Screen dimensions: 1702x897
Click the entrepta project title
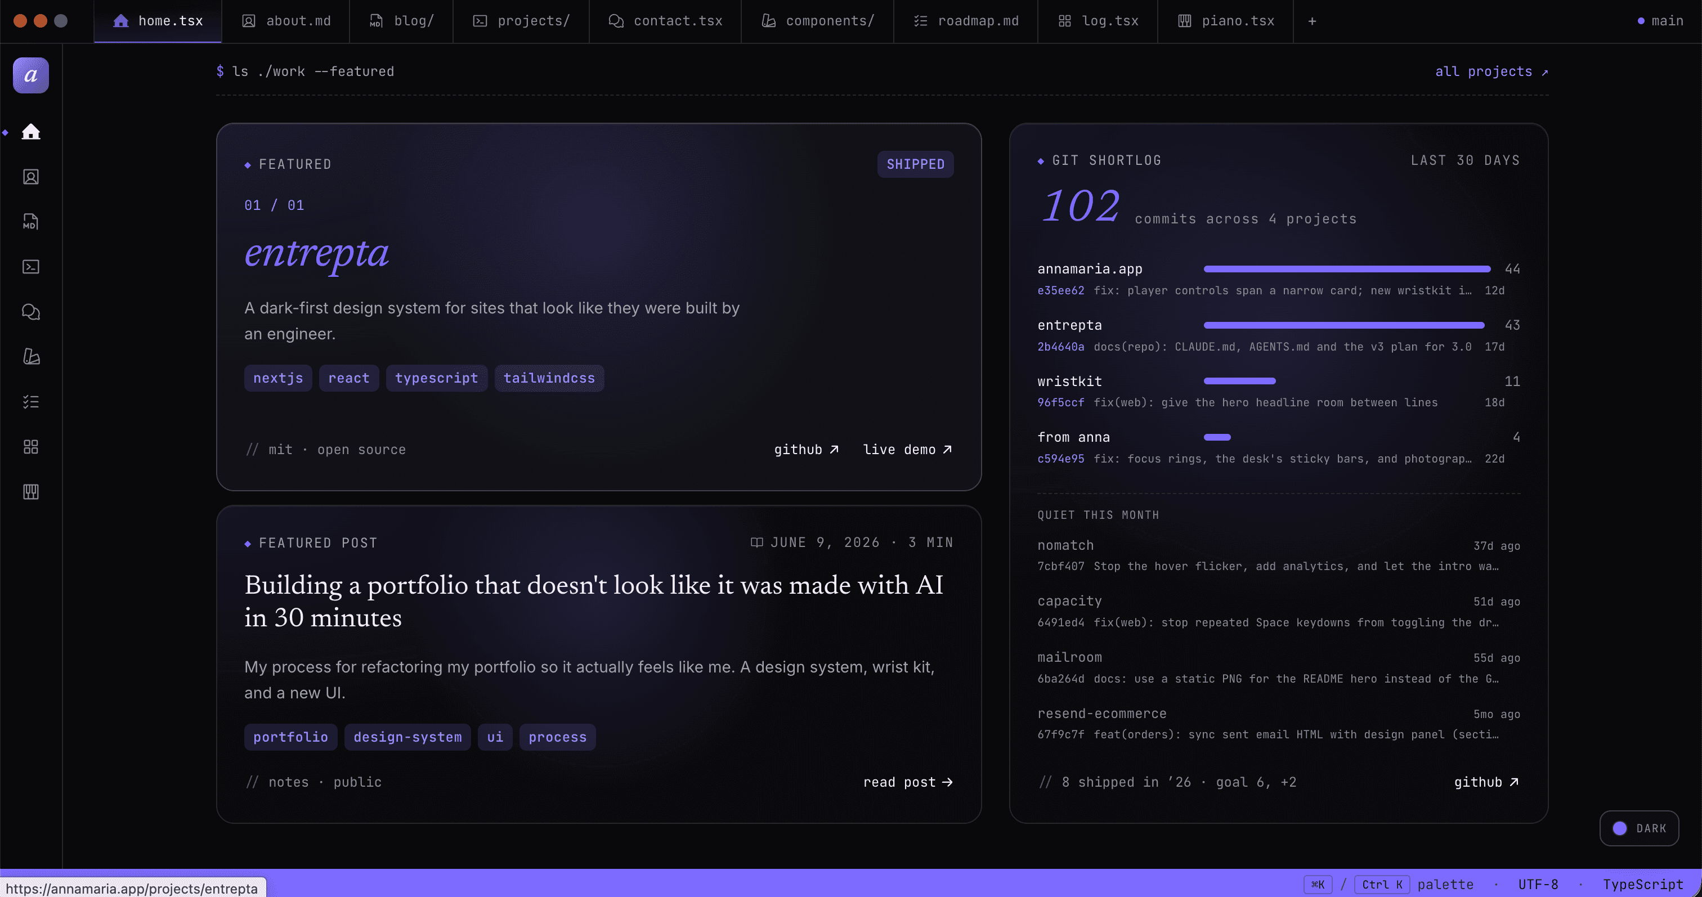316,253
